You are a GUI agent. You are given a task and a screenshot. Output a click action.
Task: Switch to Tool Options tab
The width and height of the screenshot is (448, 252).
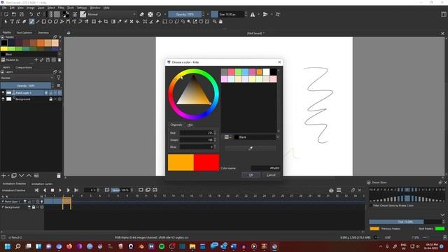click(x=24, y=33)
